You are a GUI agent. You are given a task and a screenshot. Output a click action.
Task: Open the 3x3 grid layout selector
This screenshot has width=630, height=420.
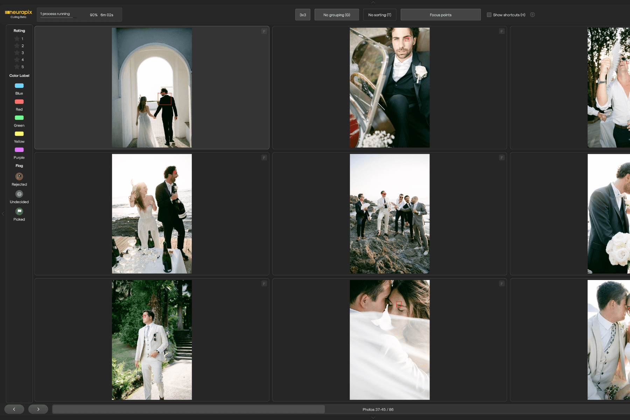coord(303,15)
